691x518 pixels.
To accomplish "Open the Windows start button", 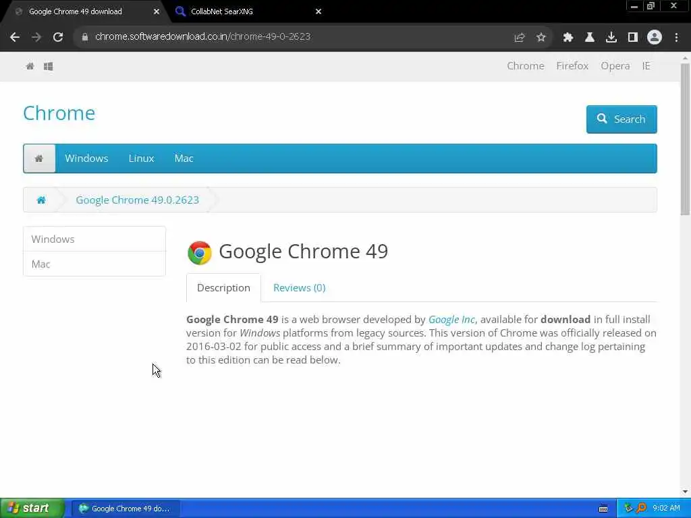I will click(32, 508).
